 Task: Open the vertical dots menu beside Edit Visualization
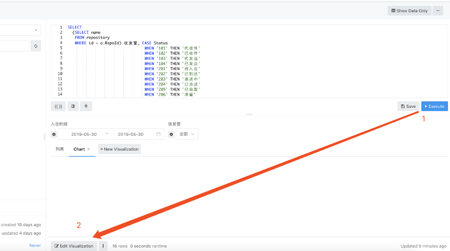[x=103, y=246]
